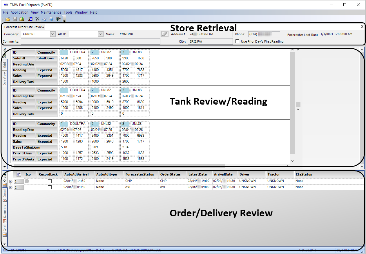Screen dimensions: 366x254
Task: Check RecordLock box for order row 1
Action: (x=50, y=181)
